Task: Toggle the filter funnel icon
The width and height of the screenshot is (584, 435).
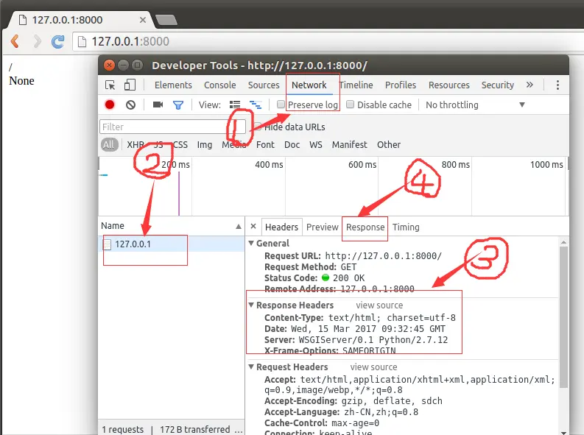Action: (178, 105)
